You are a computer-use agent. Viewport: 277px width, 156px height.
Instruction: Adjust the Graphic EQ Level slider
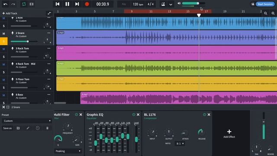pos(136,139)
